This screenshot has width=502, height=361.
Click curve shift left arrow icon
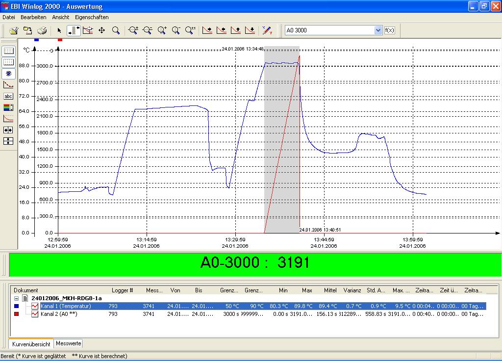pyautogui.click(x=222, y=30)
